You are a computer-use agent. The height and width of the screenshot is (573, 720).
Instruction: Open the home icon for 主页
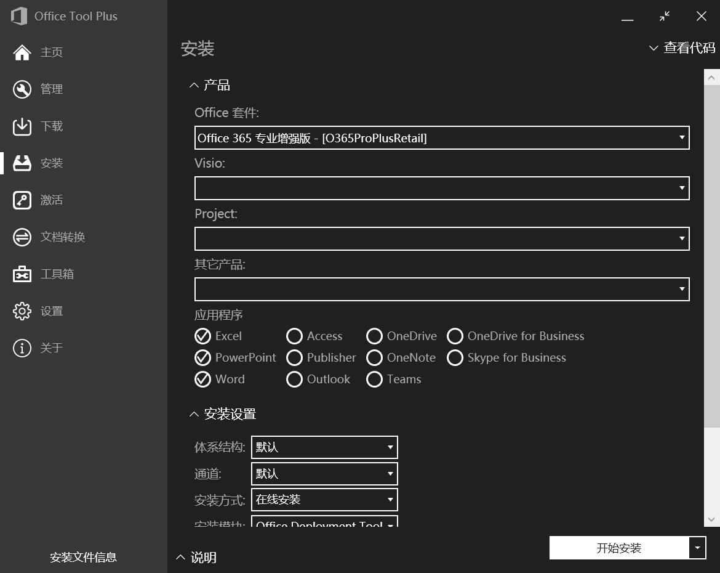[x=22, y=52]
